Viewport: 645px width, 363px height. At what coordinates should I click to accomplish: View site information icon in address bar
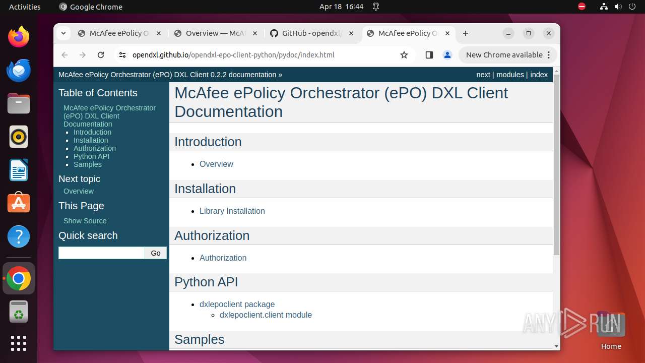click(122, 55)
